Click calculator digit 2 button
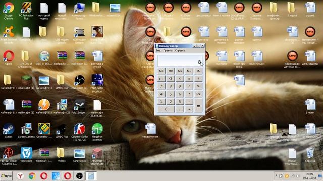This screenshot has height=181, width=323. (171, 102)
